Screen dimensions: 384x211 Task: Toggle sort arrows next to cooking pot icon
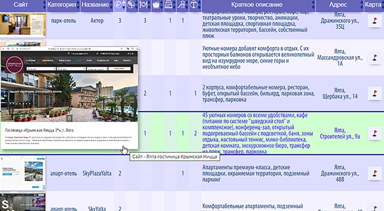click(162, 5)
